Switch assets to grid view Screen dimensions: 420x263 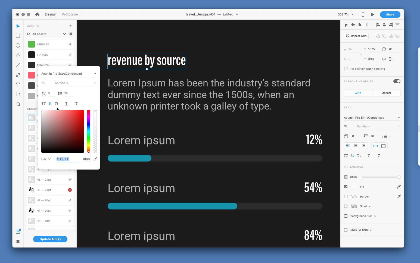click(x=71, y=34)
